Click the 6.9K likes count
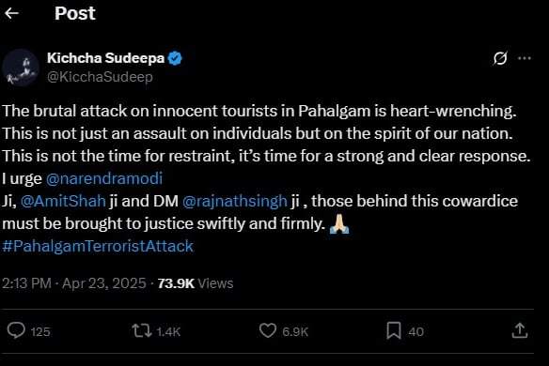 click(x=295, y=331)
